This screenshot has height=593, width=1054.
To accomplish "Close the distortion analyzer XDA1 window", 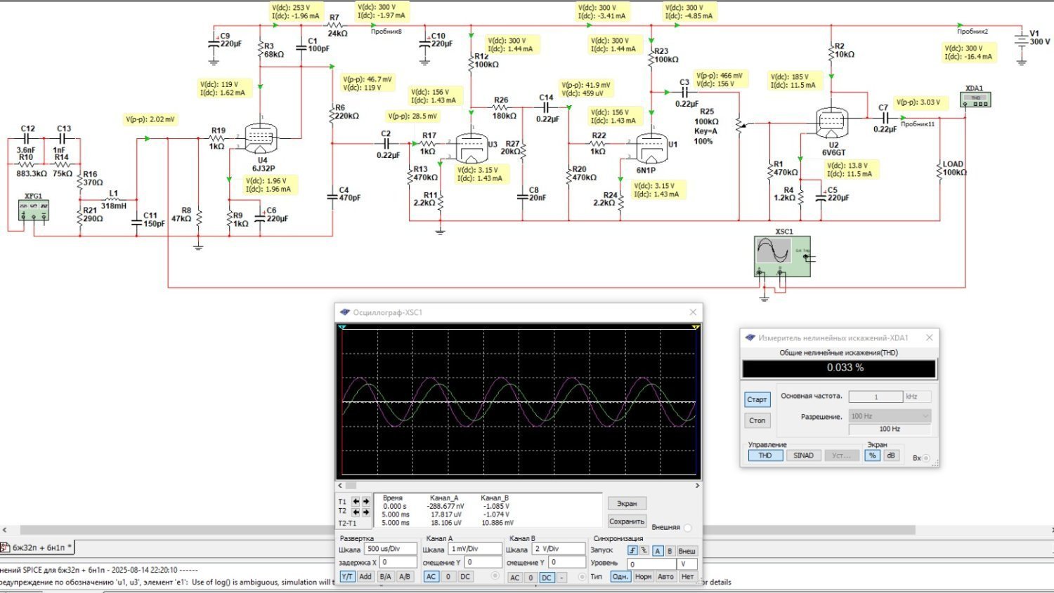I will [929, 338].
